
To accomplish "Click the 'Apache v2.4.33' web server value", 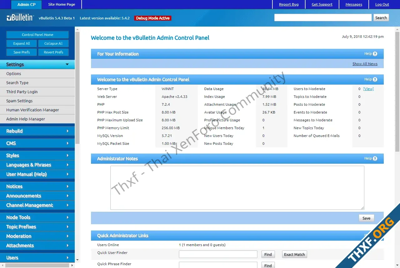I will coord(175,97).
